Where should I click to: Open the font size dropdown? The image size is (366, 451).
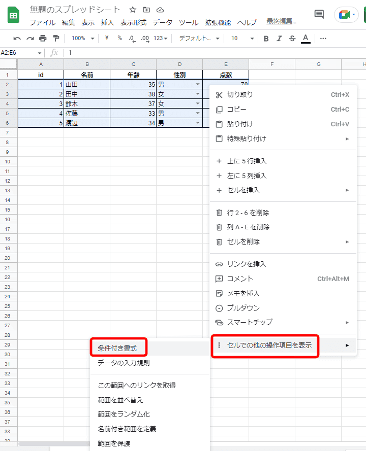click(242, 38)
